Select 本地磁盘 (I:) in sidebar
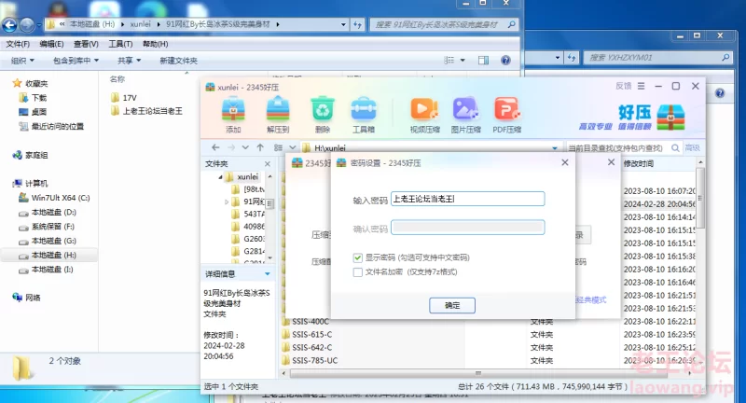This screenshot has width=746, height=403. tap(46, 270)
